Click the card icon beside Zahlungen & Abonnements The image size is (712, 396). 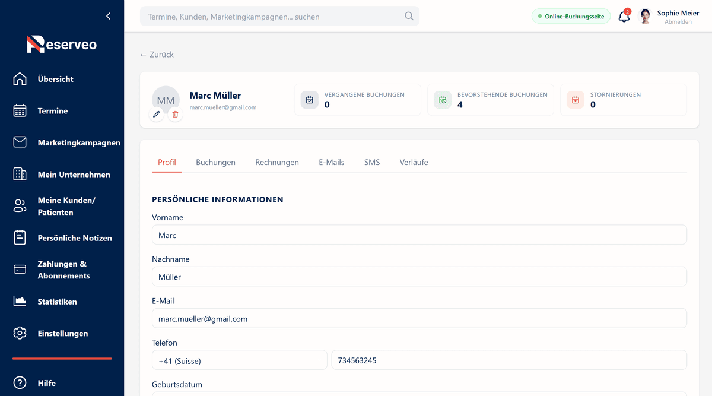coord(20,270)
